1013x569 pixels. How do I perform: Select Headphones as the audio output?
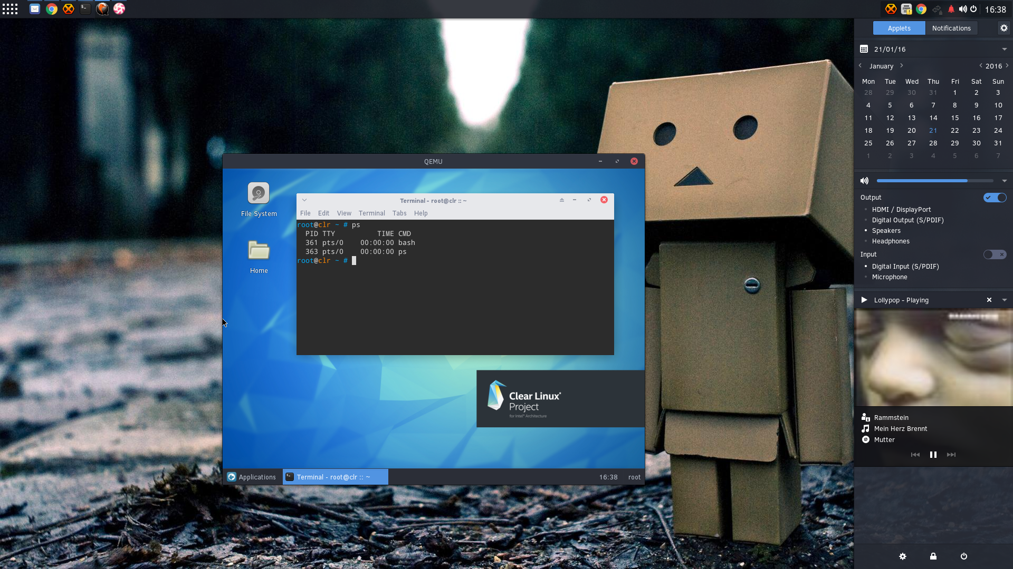[x=891, y=241]
